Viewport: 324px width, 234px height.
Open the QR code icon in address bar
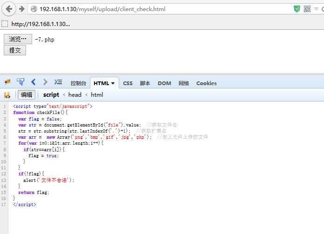pos(307,9)
